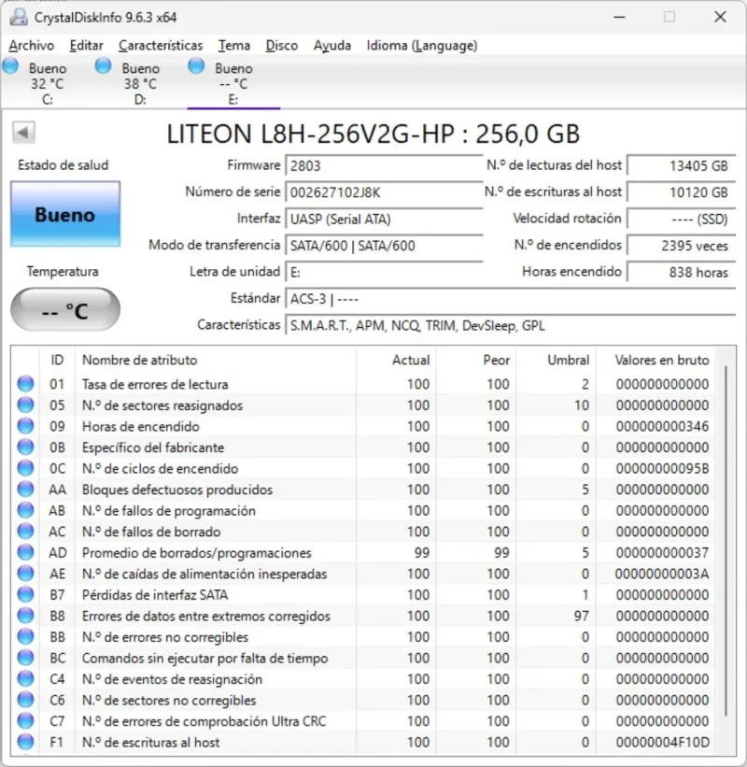Click status icon for attribute AA row
The height and width of the screenshot is (767, 747).
25,490
